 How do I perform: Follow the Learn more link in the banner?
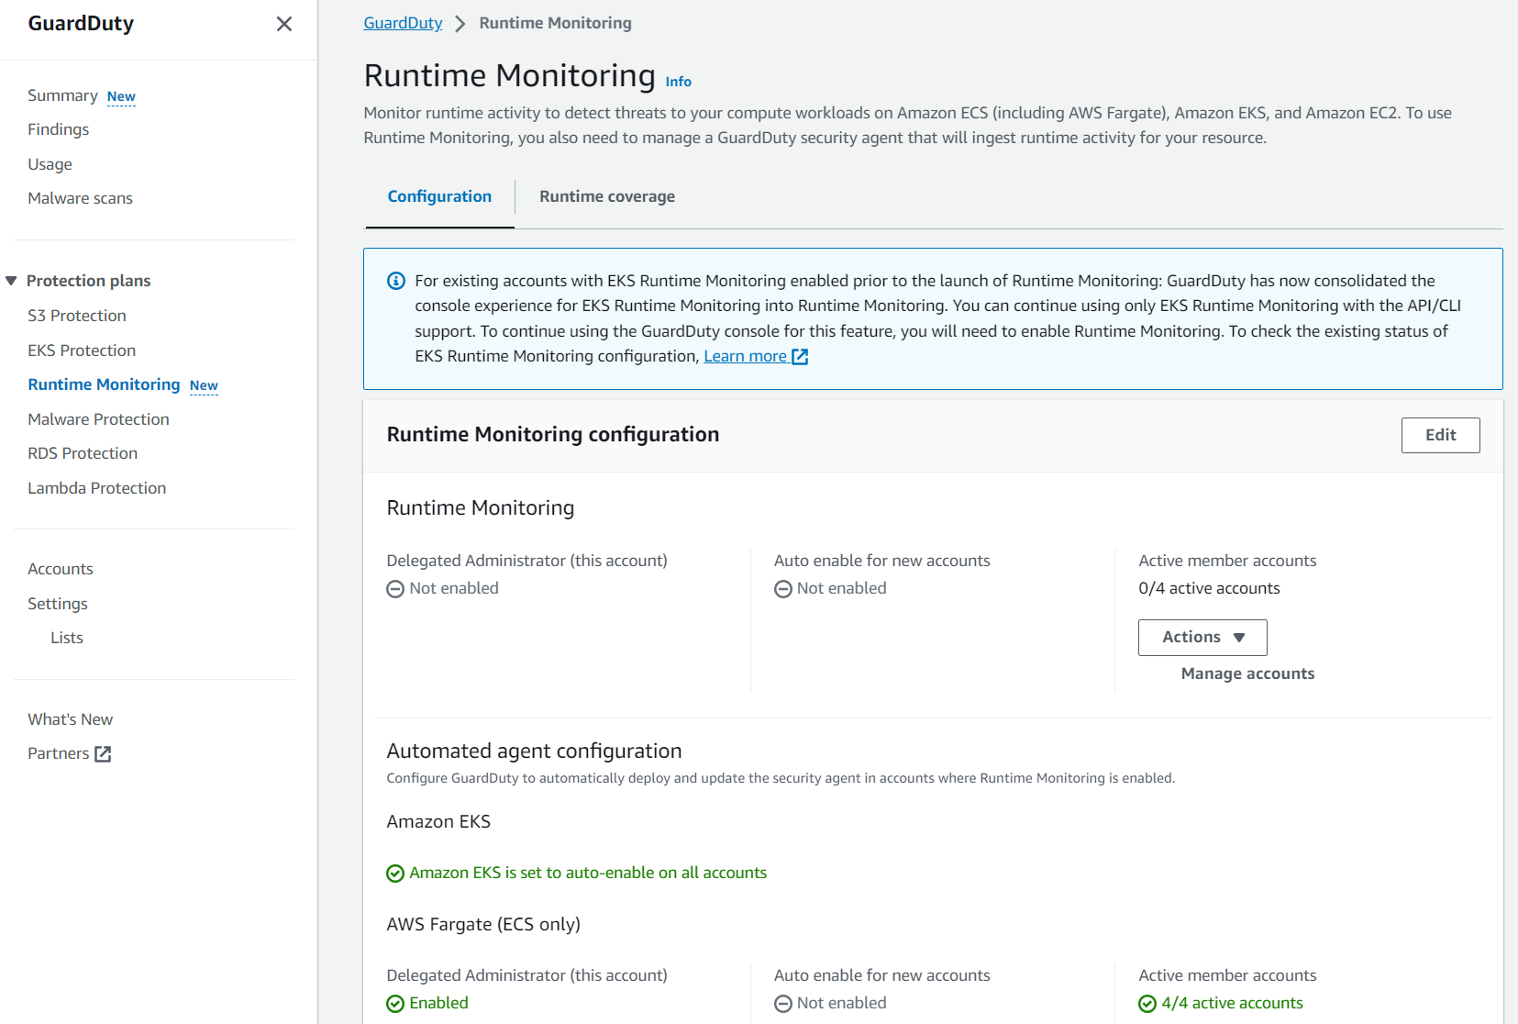745,356
